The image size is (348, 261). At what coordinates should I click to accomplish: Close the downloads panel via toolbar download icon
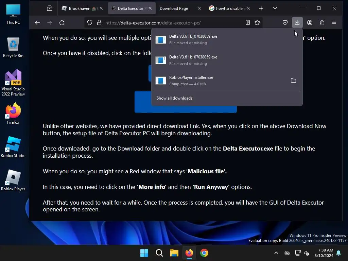(x=297, y=23)
